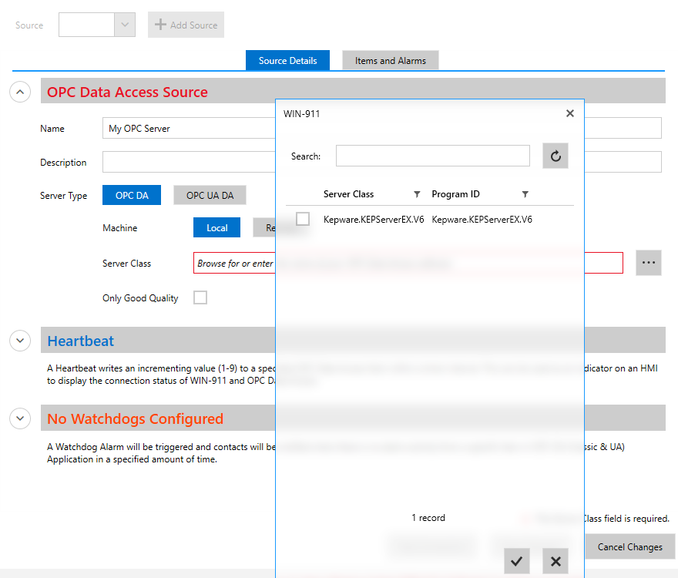The width and height of the screenshot is (678, 578).
Task: Select OPC DA server type
Action: coord(132,195)
